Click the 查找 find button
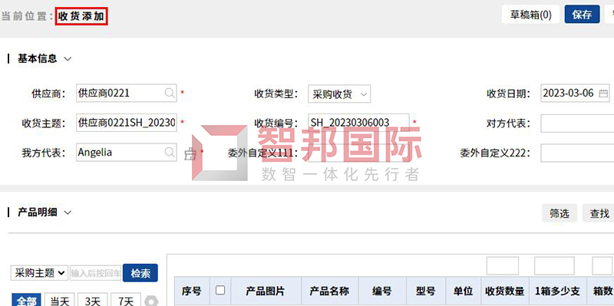Image resolution: width=614 pixels, height=306 pixels. (599, 213)
